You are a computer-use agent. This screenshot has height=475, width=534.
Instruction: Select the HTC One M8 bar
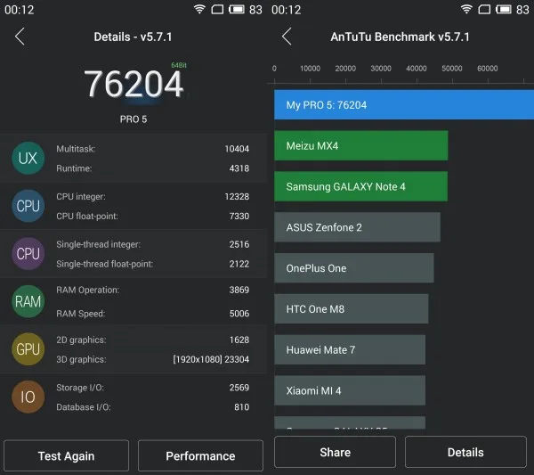click(x=352, y=308)
